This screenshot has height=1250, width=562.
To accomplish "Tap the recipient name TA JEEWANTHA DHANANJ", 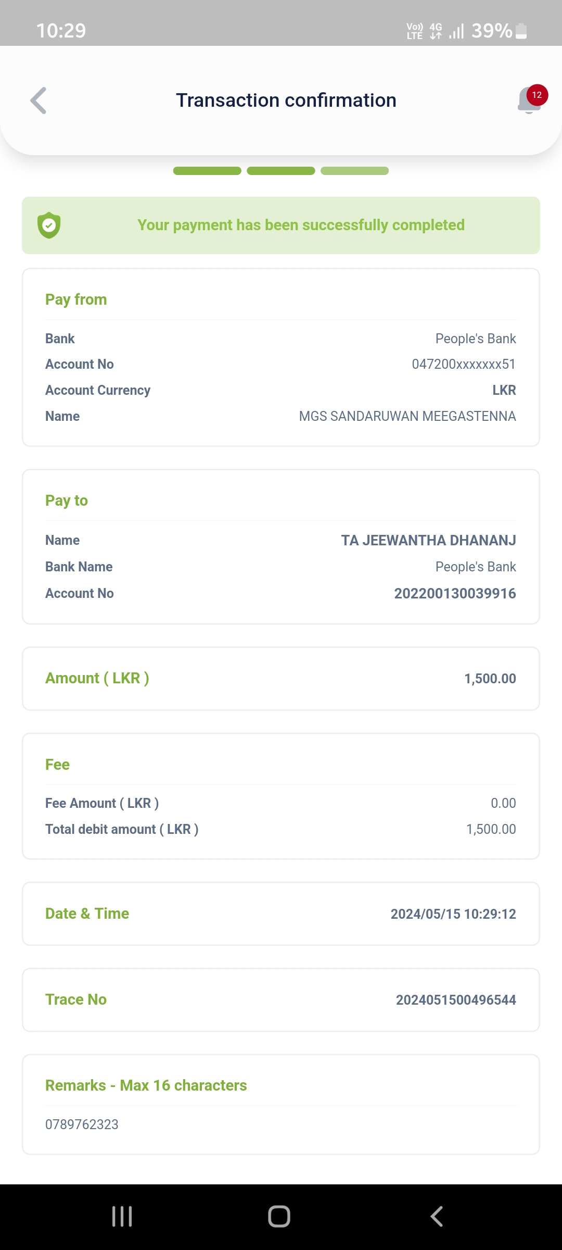I will coord(428,540).
